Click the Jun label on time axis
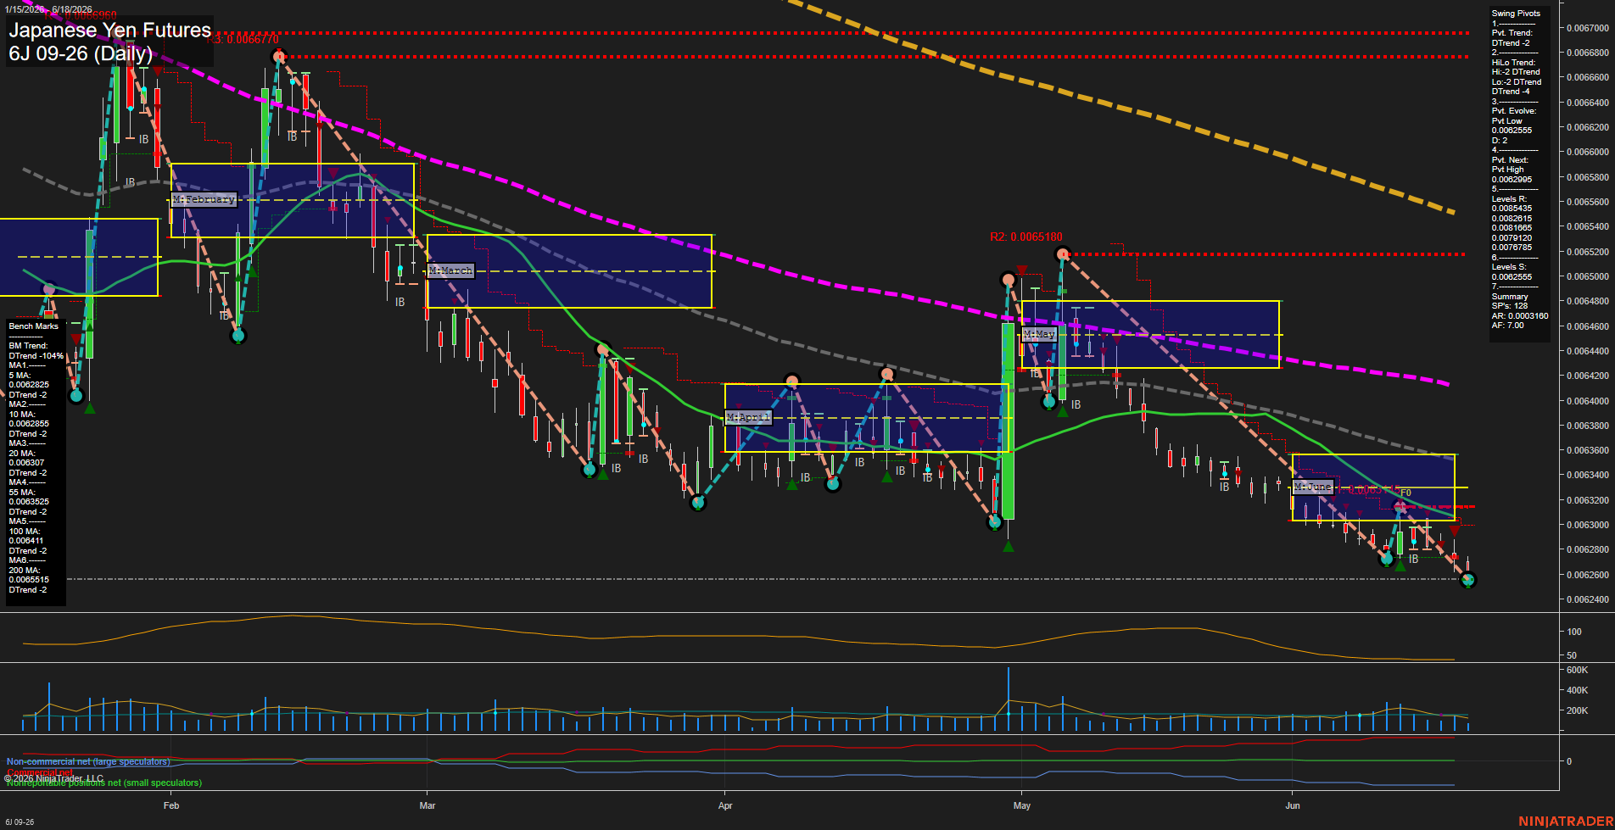Screen dimensions: 1615x830 1293,805
